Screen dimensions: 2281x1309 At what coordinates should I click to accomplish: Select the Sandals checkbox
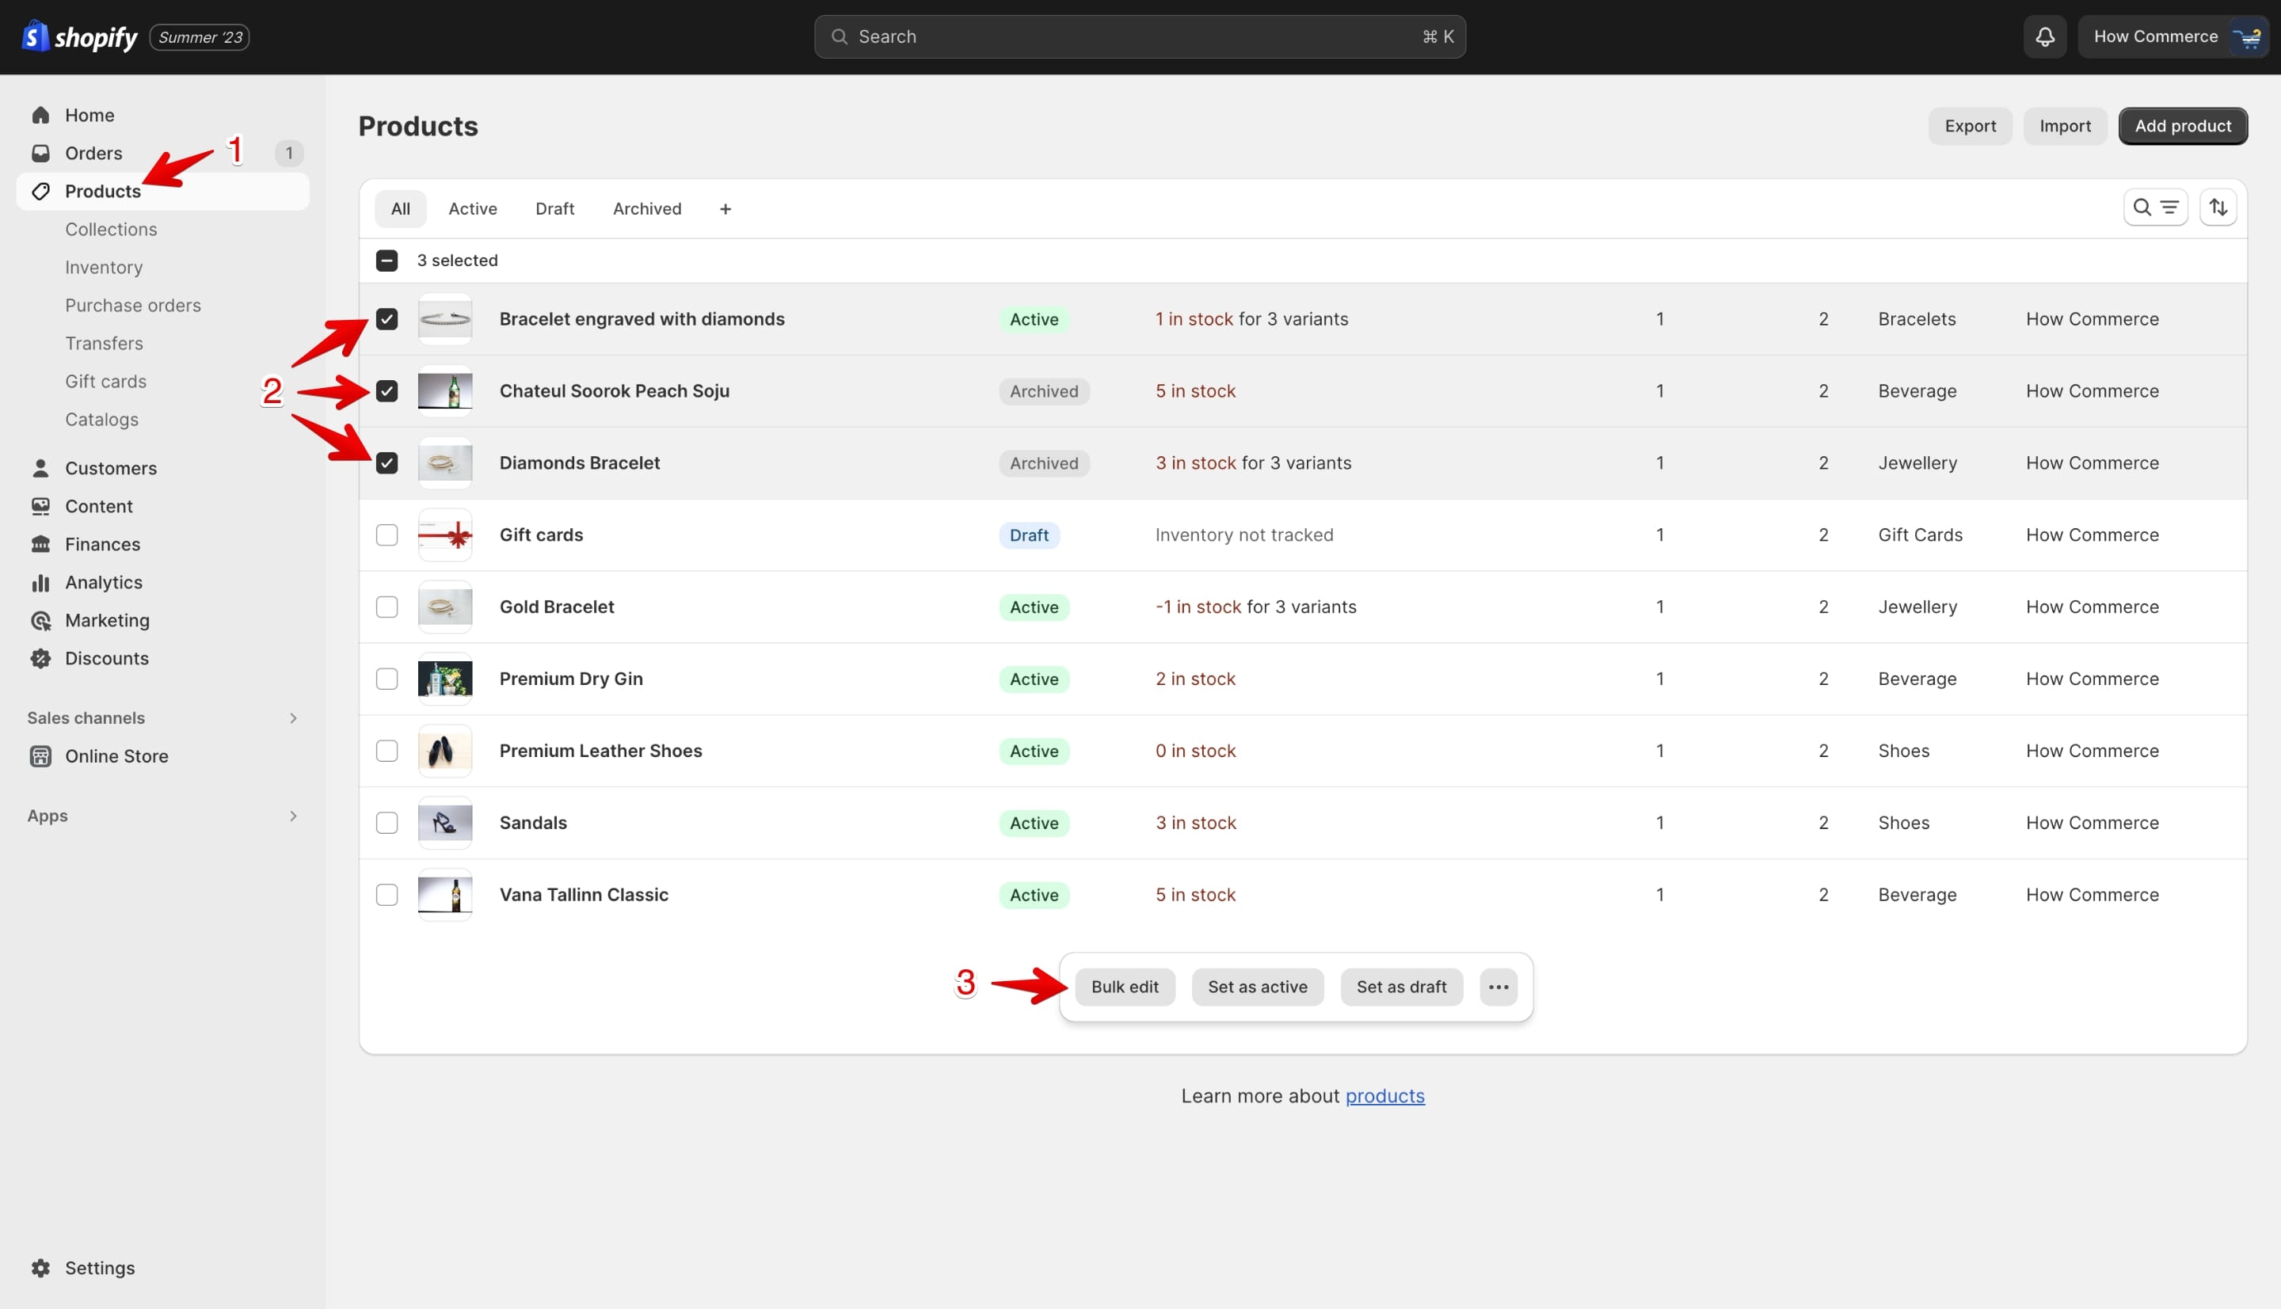[387, 823]
